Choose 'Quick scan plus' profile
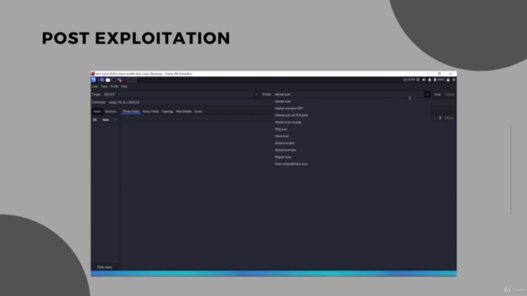 [x=352, y=143]
